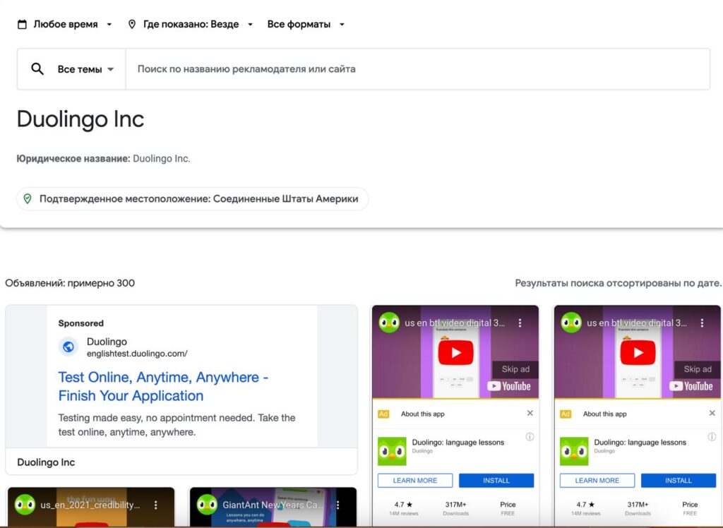The width and height of the screenshot is (723, 528).
Task: Click owl avatar on us_en_2021_credibility video
Action: click(x=25, y=505)
